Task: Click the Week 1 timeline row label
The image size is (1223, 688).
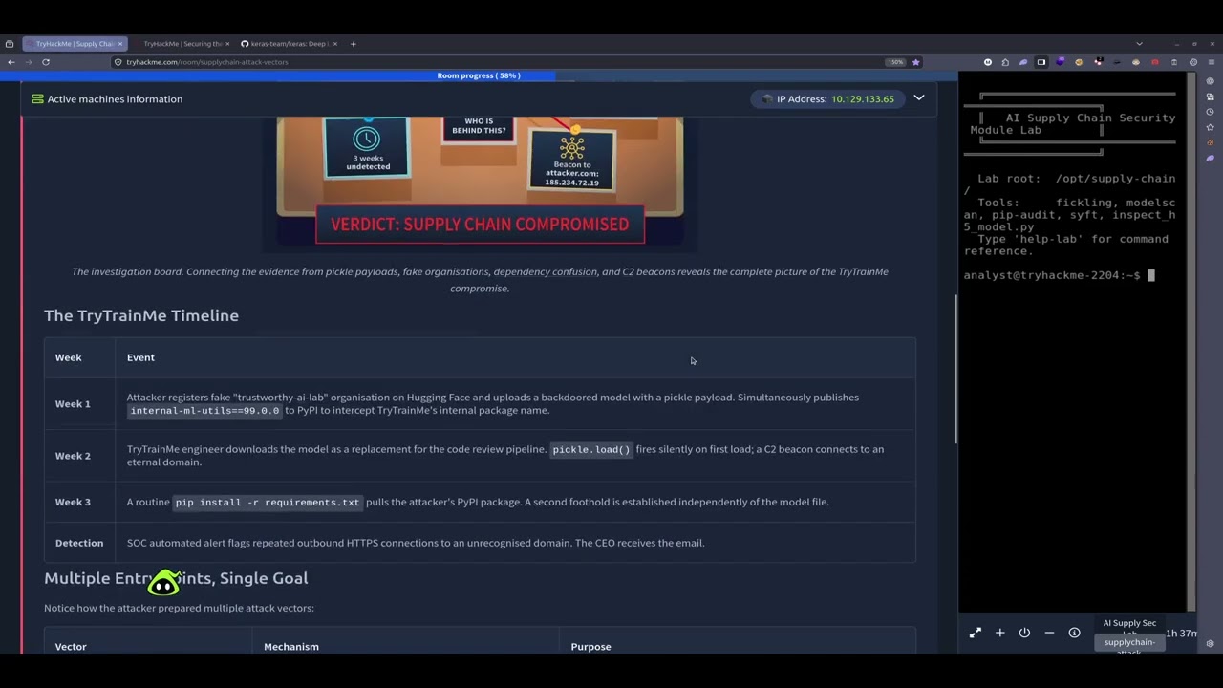Action: (x=73, y=404)
